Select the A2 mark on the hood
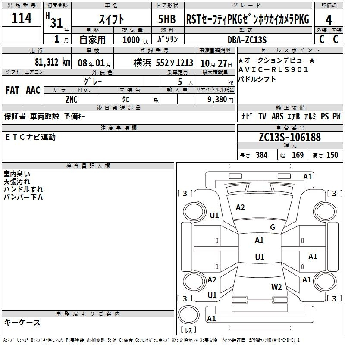This screenshot has height=345, width=345. tap(240, 207)
